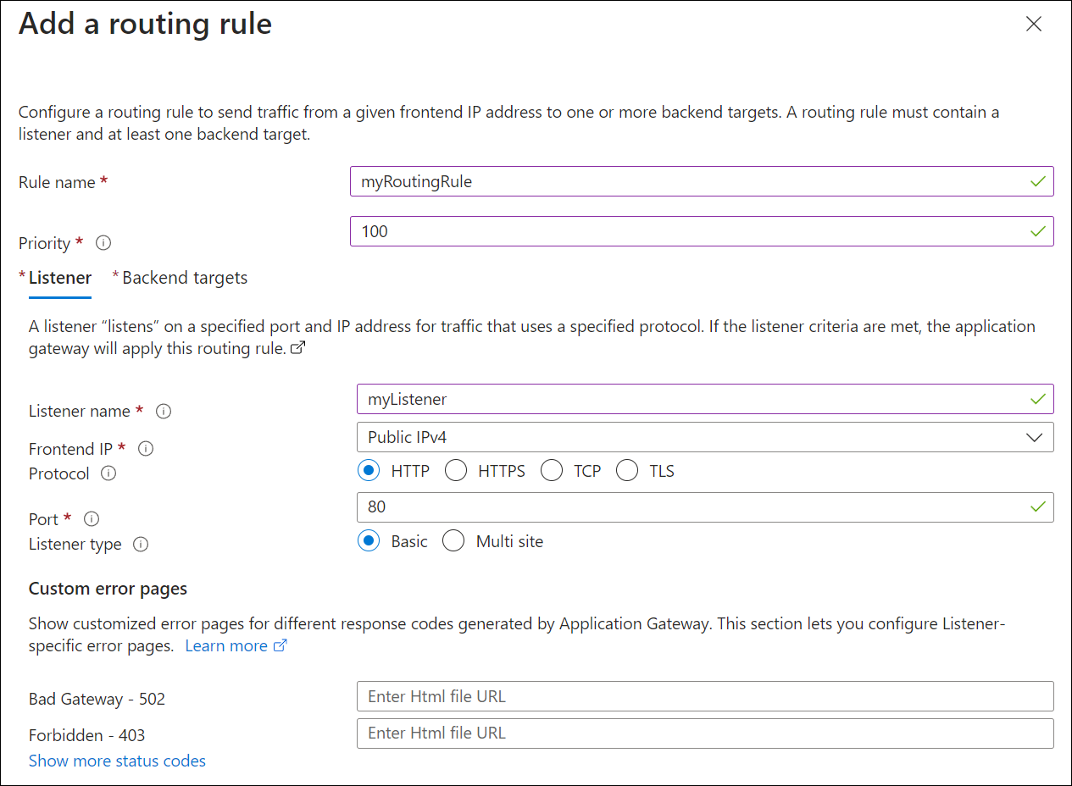The width and height of the screenshot is (1072, 786).
Task: Close the Add a routing rule dialog
Action: coord(1034,24)
